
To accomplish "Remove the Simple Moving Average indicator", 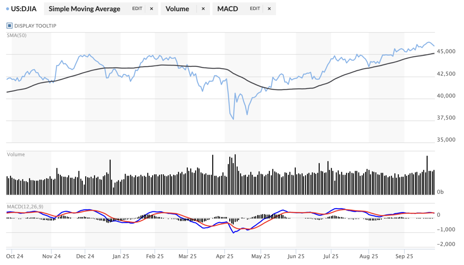I will 151,8.
